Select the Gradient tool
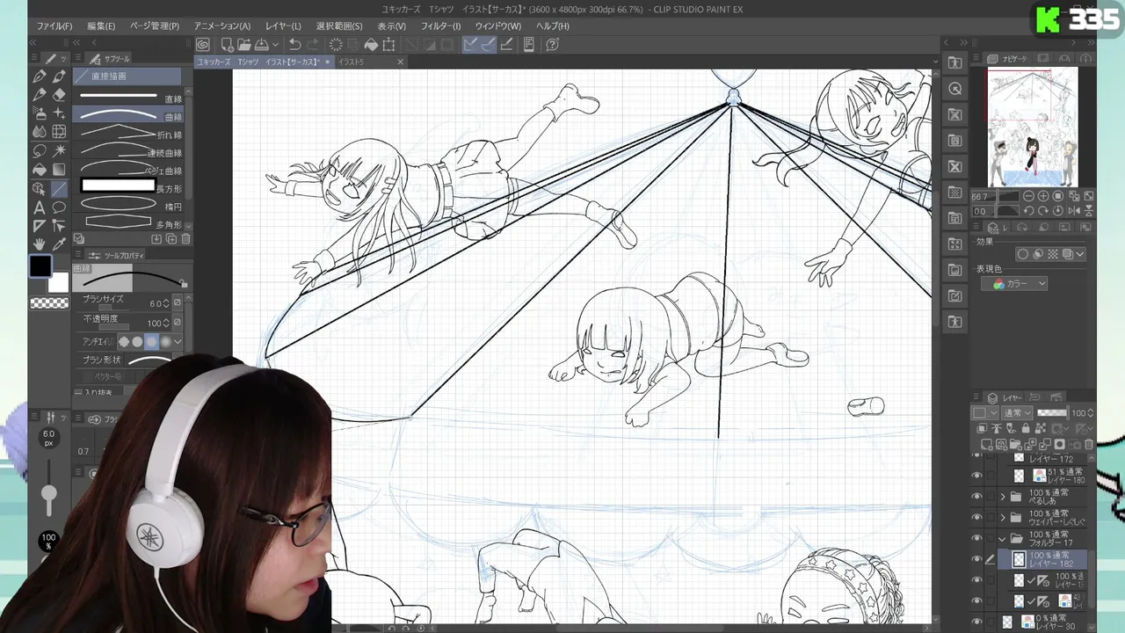Viewport: 1125px width, 633px height. [59, 170]
